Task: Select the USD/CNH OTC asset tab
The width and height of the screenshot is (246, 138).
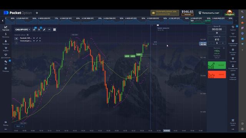Action: coord(114,21)
